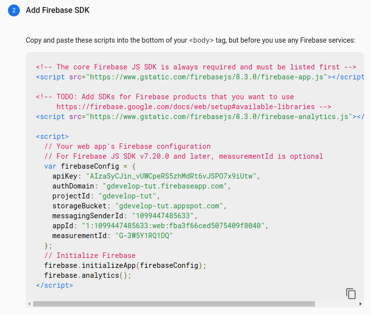
Task: Click the firebase.initializeApp code line
Action: [124, 265]
